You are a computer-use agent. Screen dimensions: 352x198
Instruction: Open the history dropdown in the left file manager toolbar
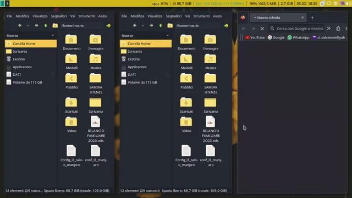(28, 26)
